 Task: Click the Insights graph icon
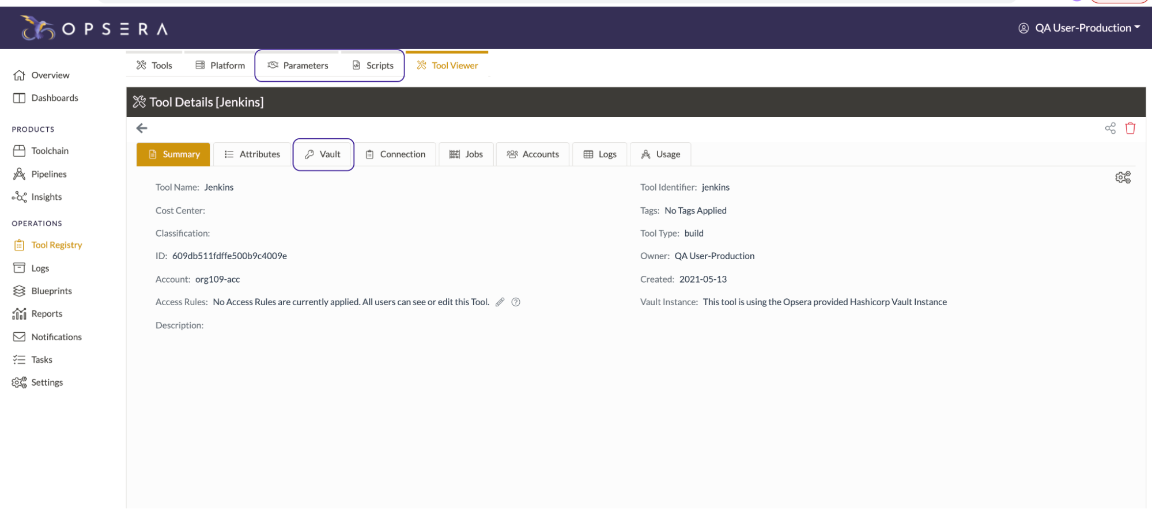19,197
